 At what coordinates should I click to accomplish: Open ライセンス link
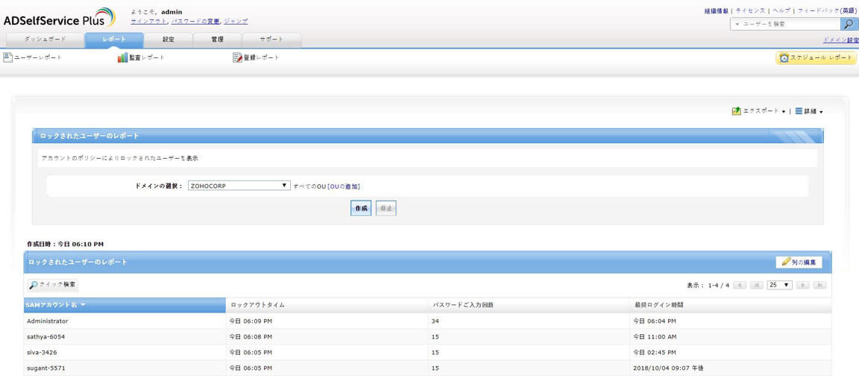[x=750, y=10]
